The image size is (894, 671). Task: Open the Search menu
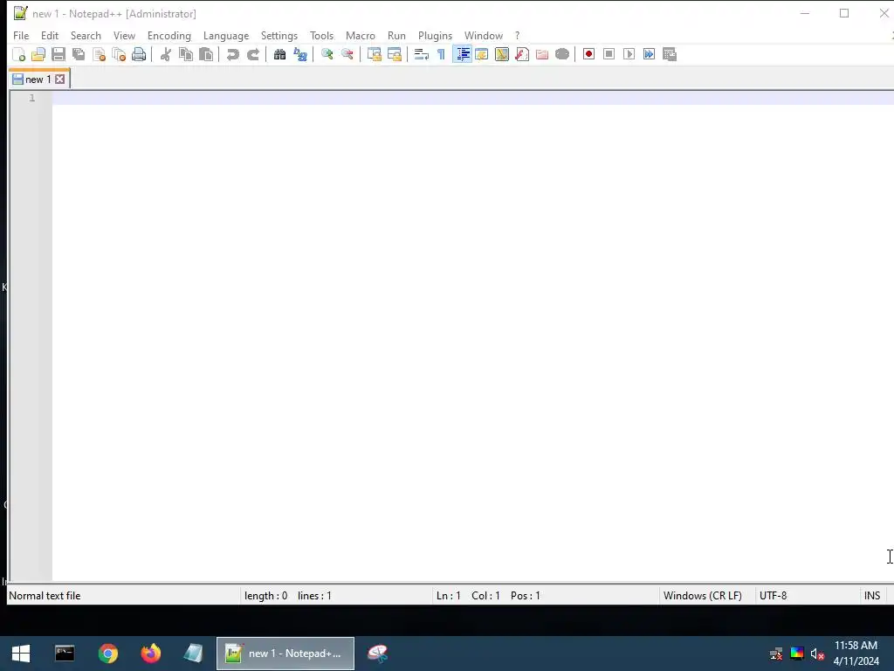[86, 35]
